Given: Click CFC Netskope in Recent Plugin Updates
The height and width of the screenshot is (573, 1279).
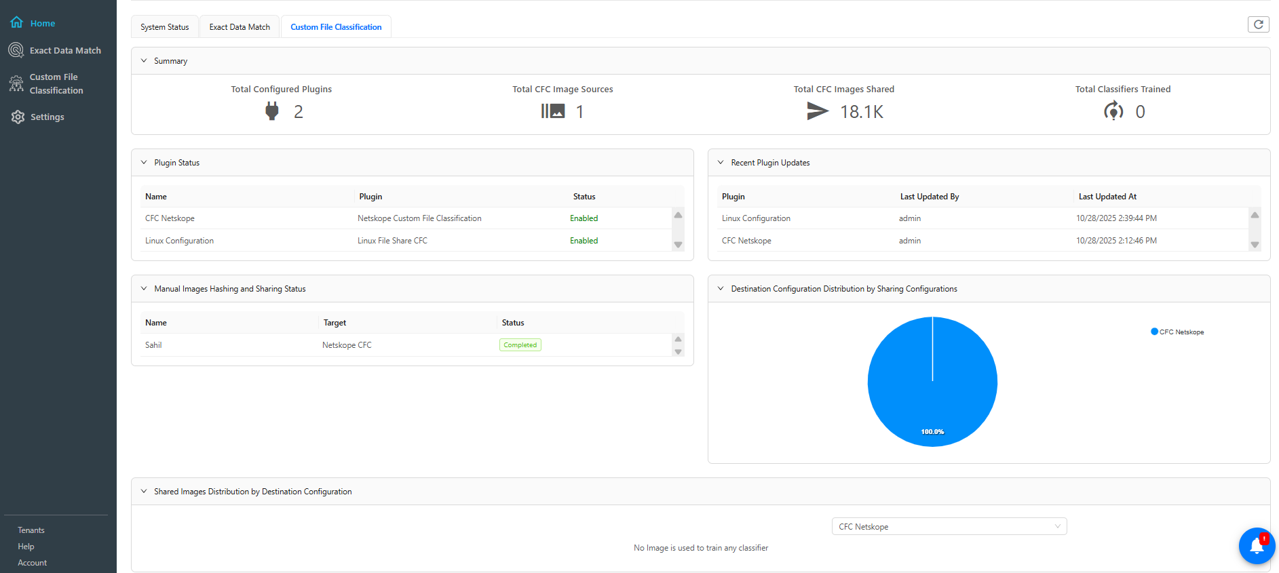Looking at the screenshot, I should [746, 241].
